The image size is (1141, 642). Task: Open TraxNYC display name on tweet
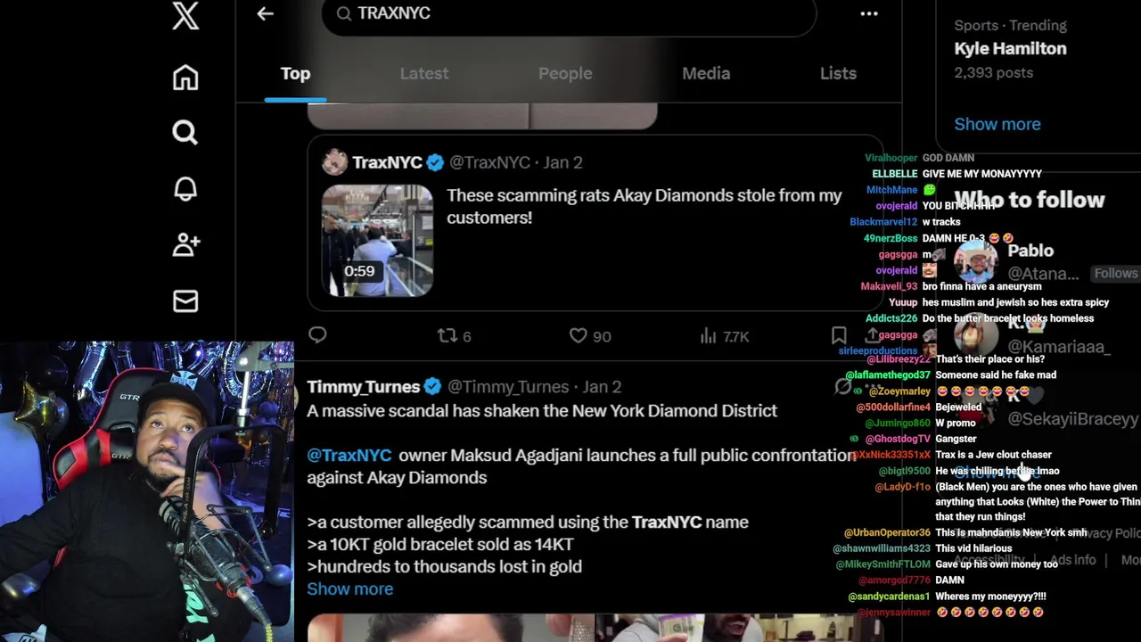point(387,162)
